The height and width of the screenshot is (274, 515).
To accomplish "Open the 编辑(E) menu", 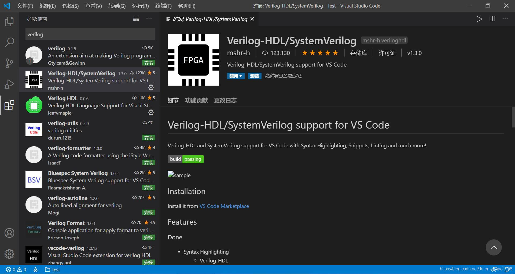I will pos(47,6).
